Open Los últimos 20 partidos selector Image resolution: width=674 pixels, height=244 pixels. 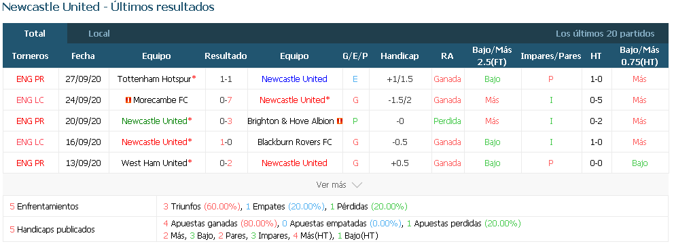point(605,33)
